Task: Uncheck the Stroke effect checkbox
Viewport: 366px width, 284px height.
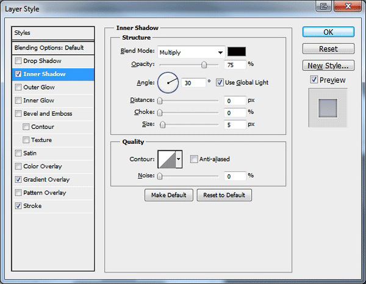Action: pyautogui.click(x=18, y=206)
